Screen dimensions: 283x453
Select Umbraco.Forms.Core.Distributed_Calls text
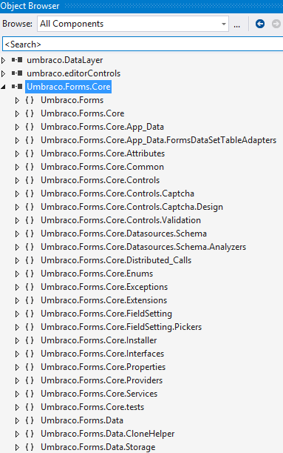(116, 260)
